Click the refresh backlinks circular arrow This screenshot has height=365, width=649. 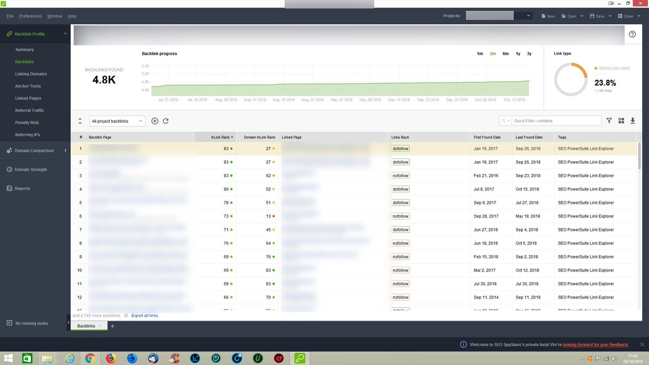point(165,121)
